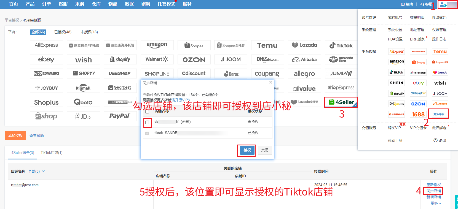The height and width of the screenshot is (209, 458).
Task: Click the user account avatar icon
Action: [443, 4]
